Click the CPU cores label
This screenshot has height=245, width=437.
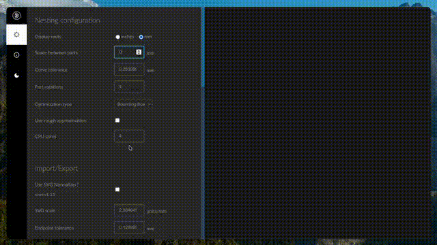point(46,136)
